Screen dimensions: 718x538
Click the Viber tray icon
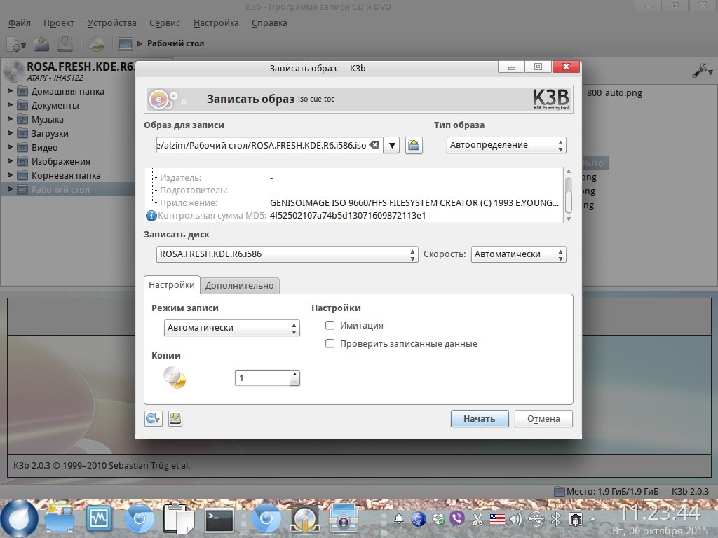[x=457, y=519]
